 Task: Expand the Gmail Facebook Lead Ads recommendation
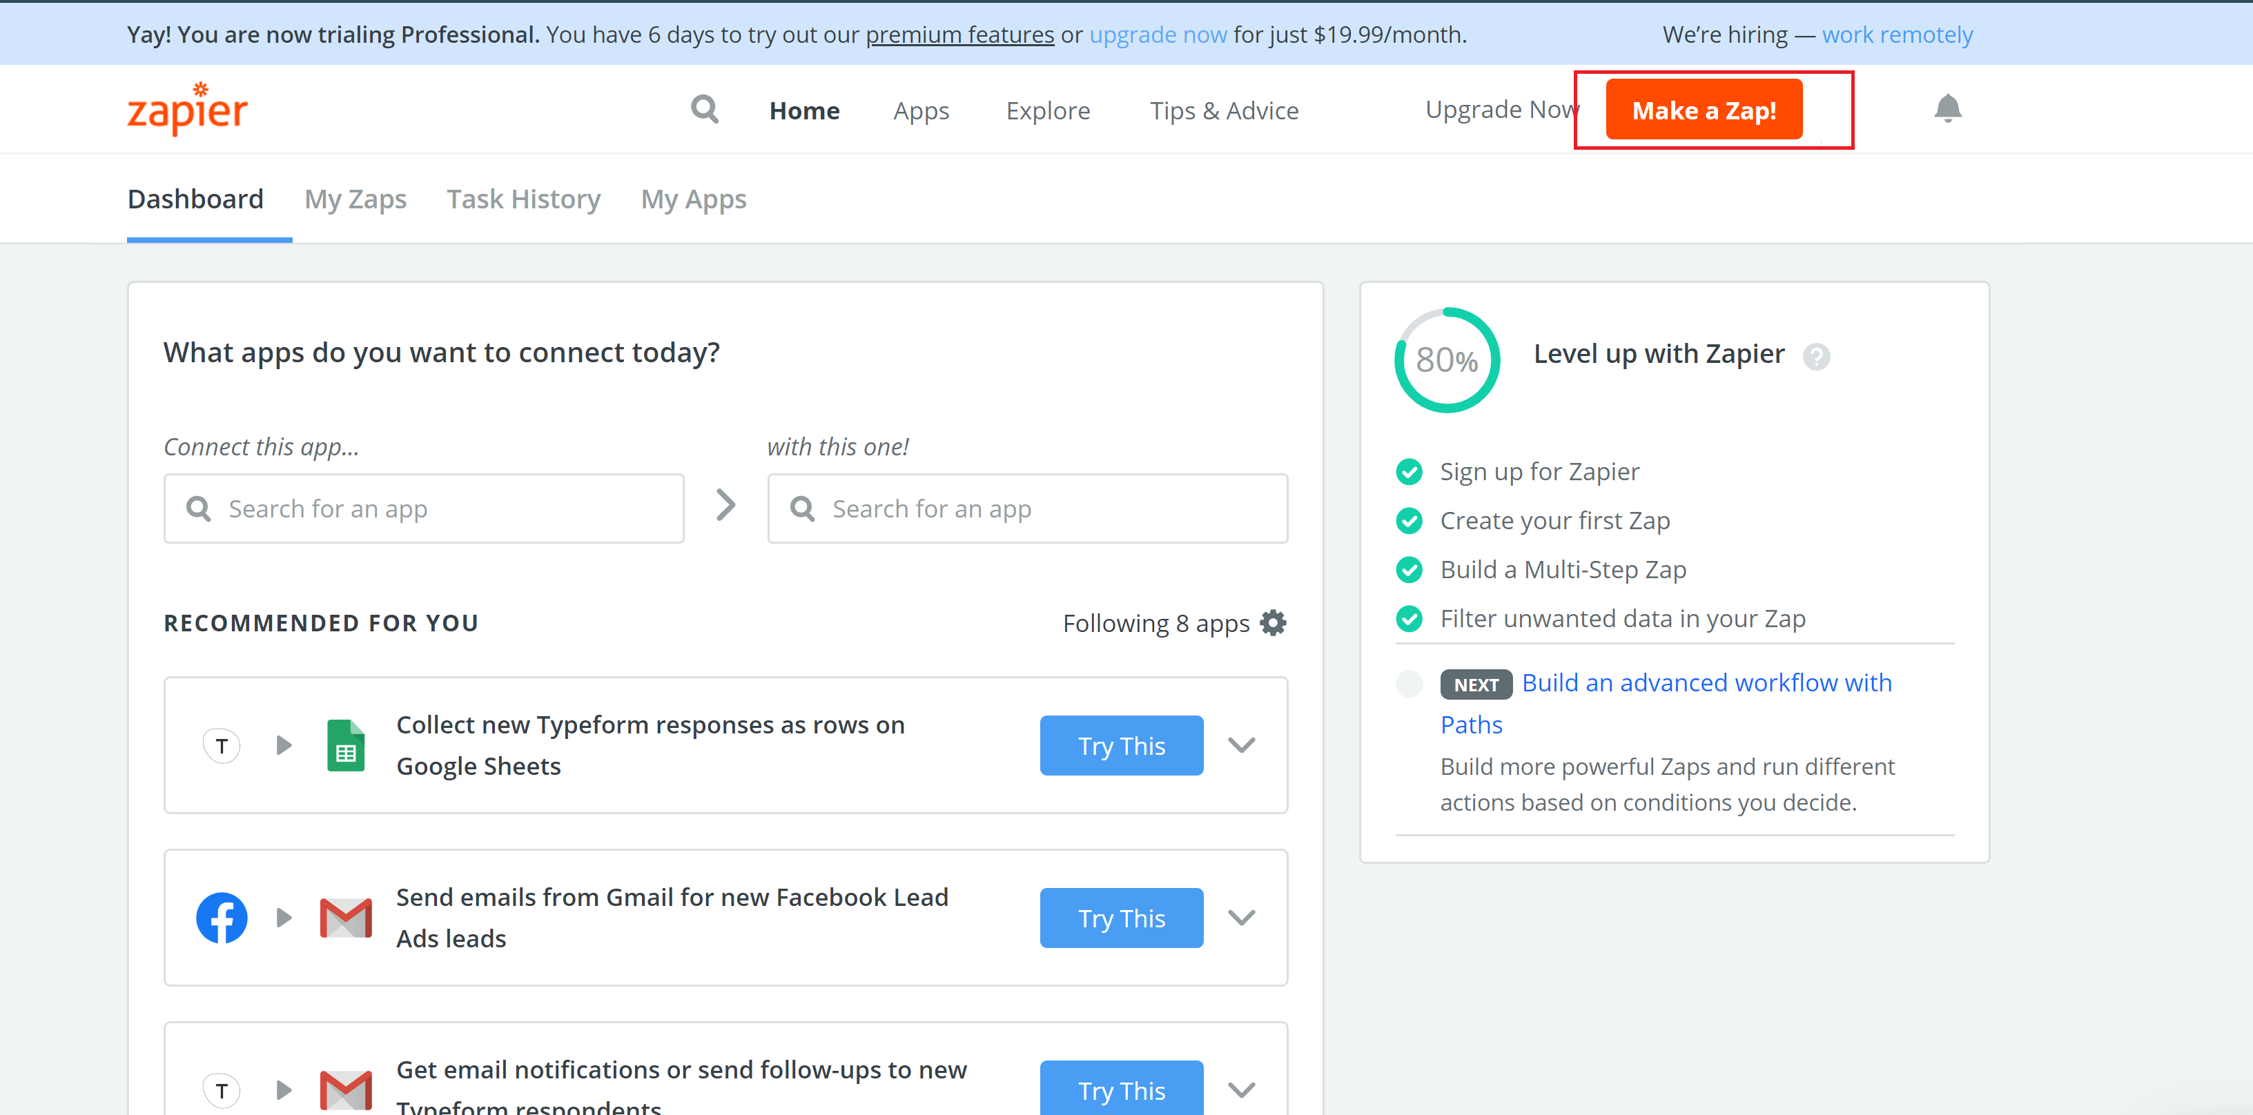click(1241, 918)
